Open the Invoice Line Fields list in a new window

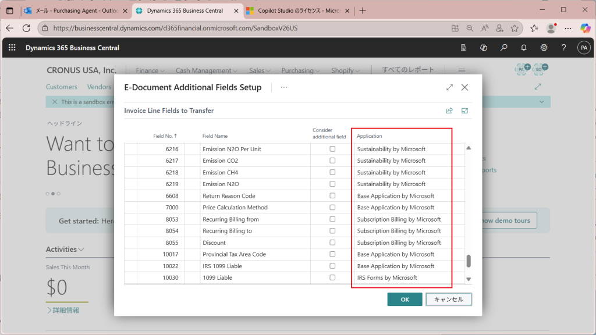point(464,111)
